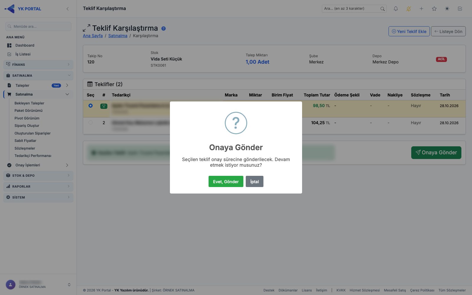Viewport: 472px width, 295px height.
Task: Cancel the dialog with İptal
Action: (255, 181)
